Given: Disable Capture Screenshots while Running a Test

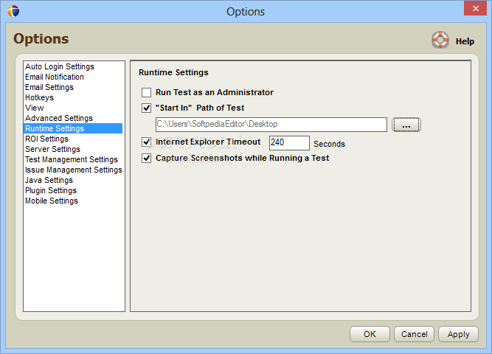Looking at the screenshot, I should [x=146, y=158].
